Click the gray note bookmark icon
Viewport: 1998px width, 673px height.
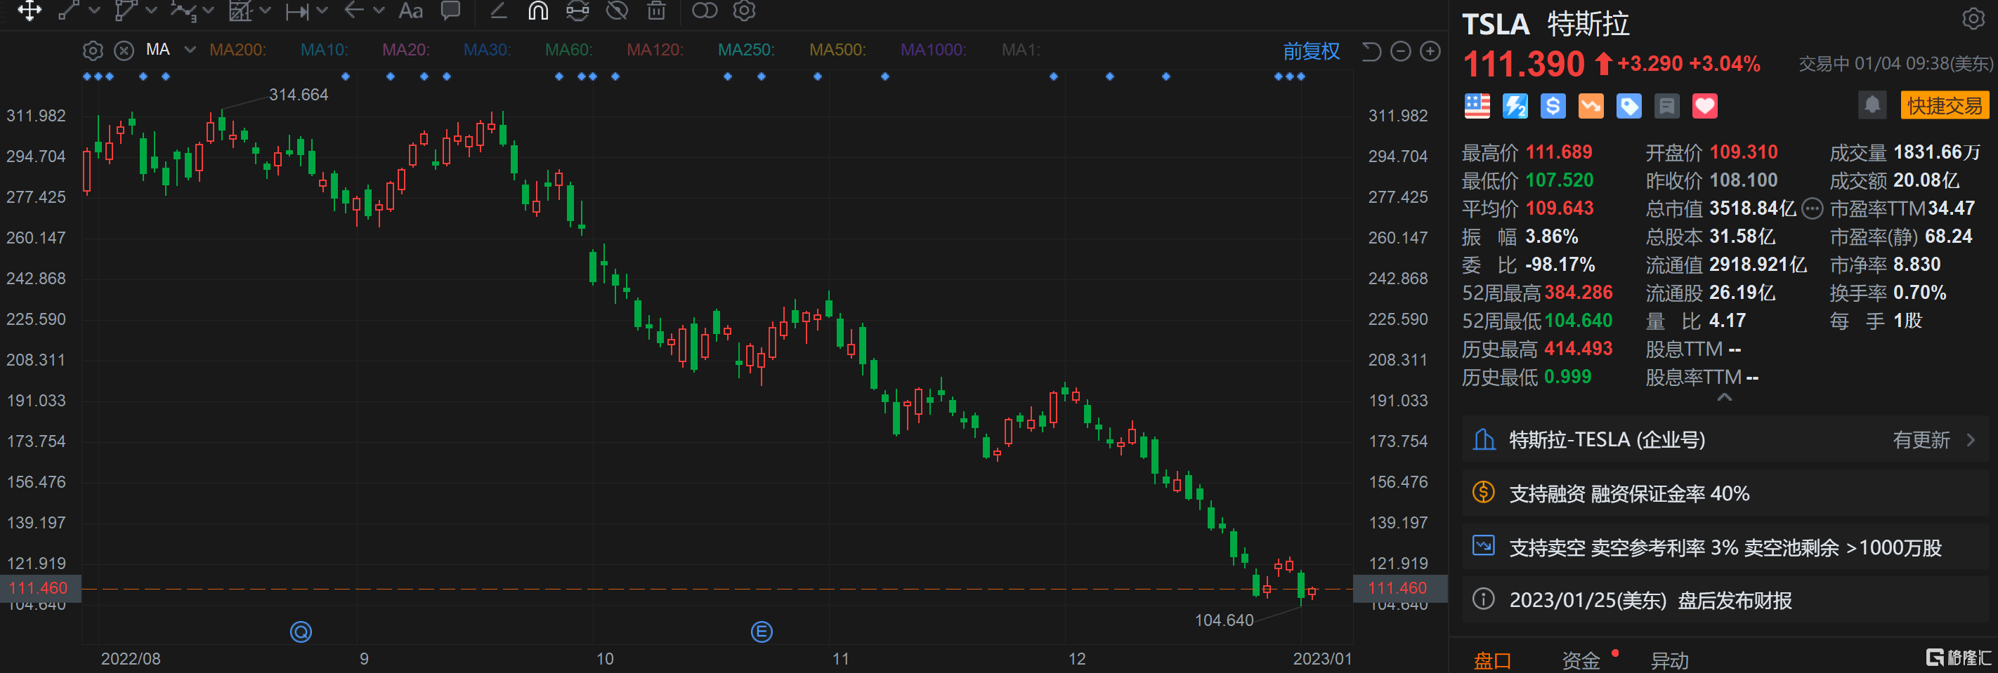point(1667,105)
